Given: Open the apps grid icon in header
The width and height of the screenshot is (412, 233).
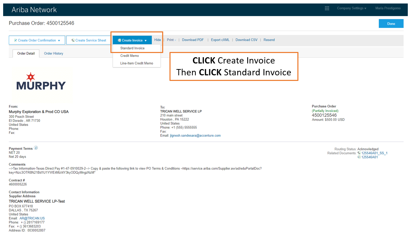Looking at the screenshot, I should [x=327, y=8].
